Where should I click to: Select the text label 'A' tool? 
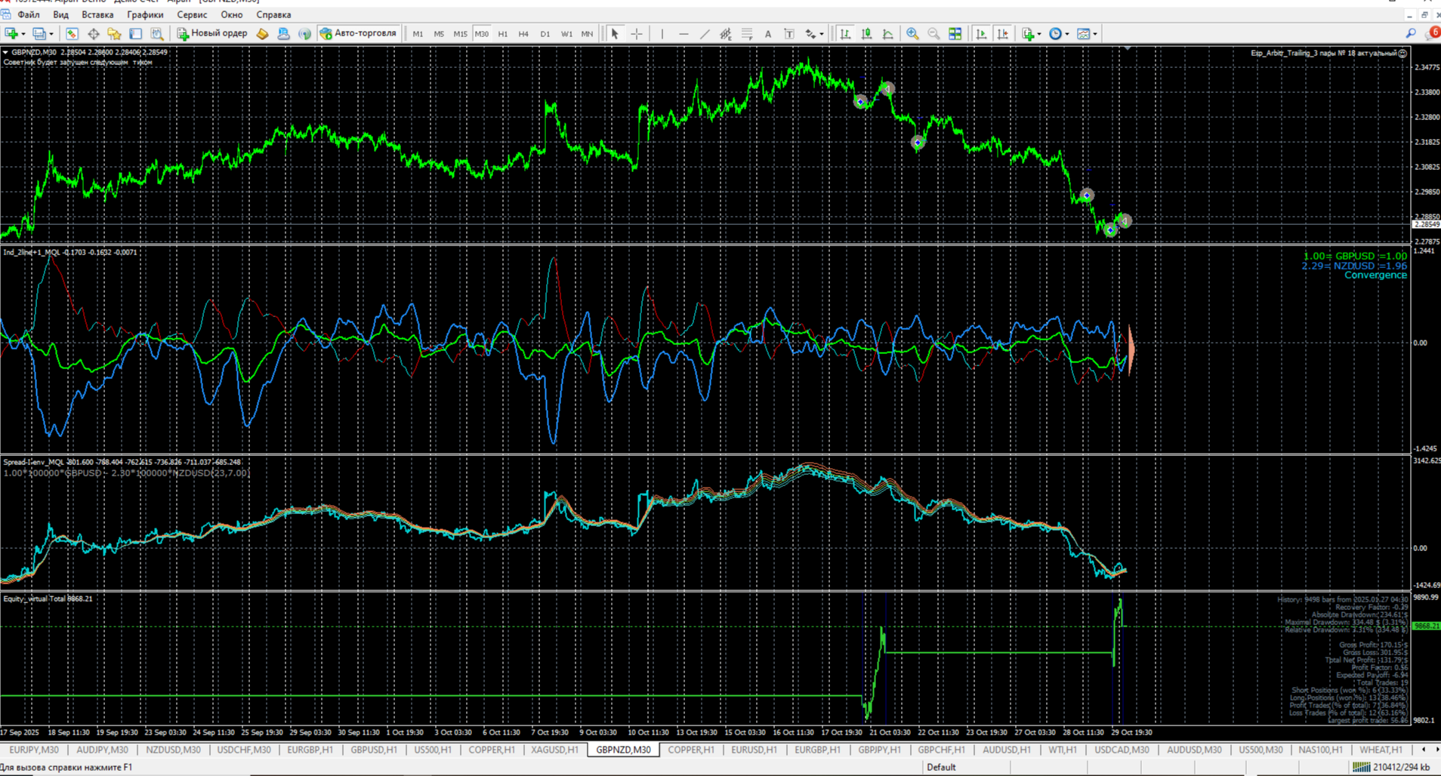coord(768,34)
